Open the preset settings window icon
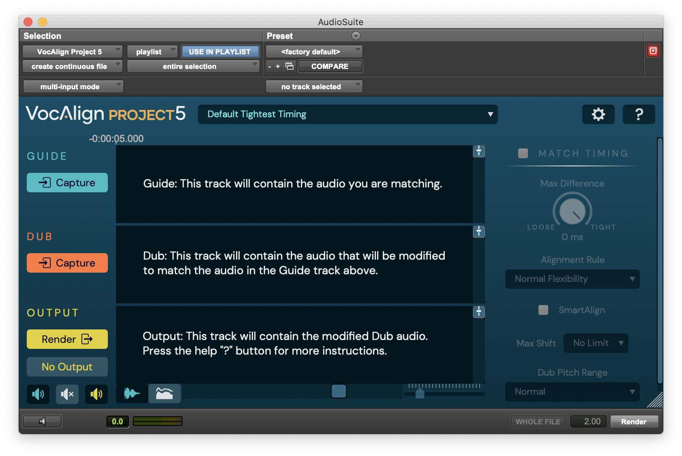 (x=290, y=66)
